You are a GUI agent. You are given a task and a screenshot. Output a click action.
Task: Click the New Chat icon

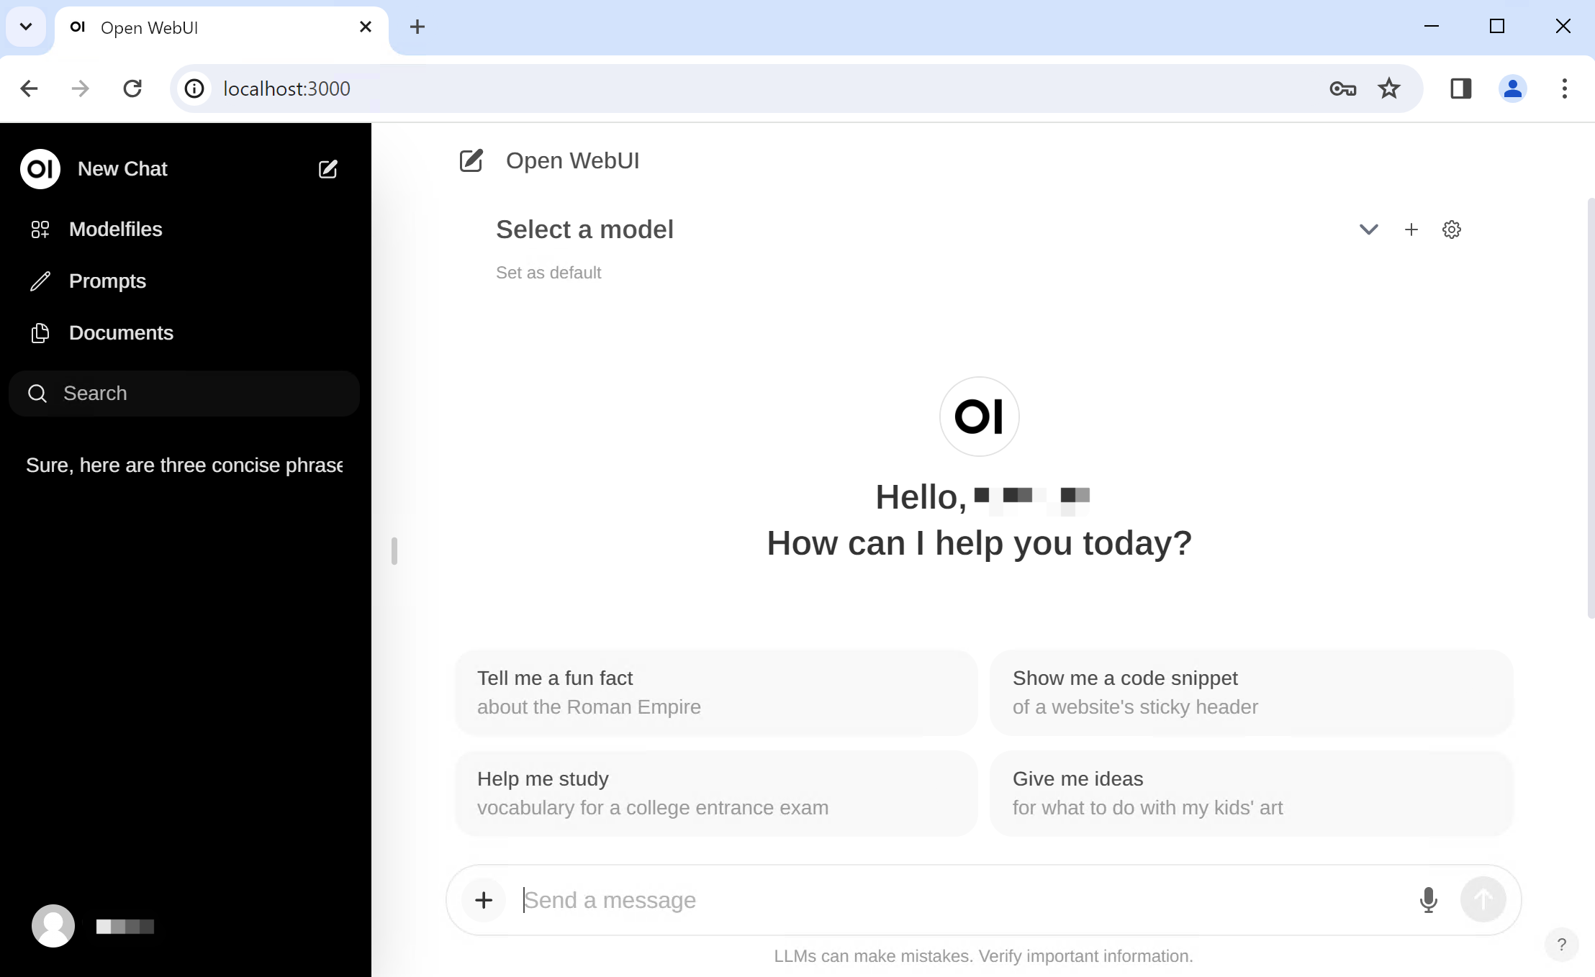coord(329,168)
